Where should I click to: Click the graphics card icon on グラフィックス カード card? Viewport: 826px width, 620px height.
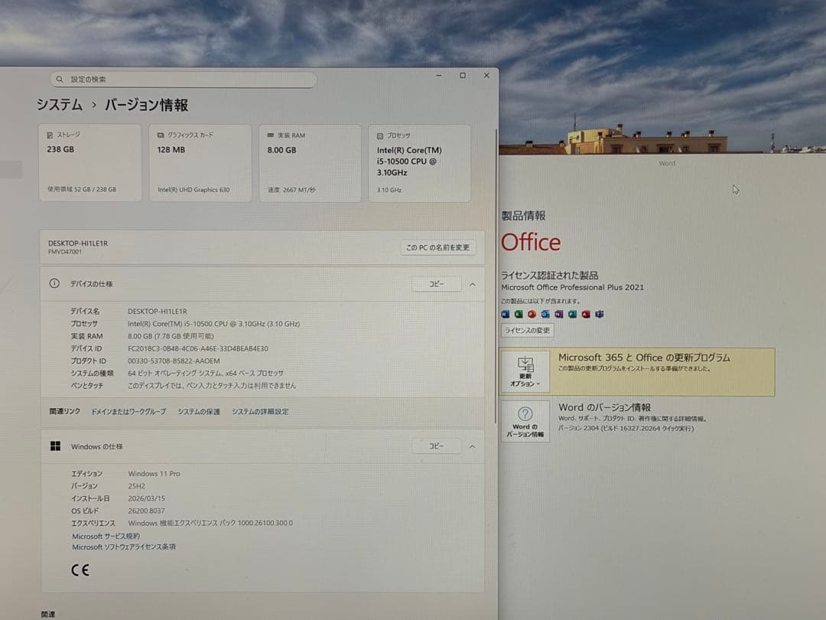tap(160, 135)
